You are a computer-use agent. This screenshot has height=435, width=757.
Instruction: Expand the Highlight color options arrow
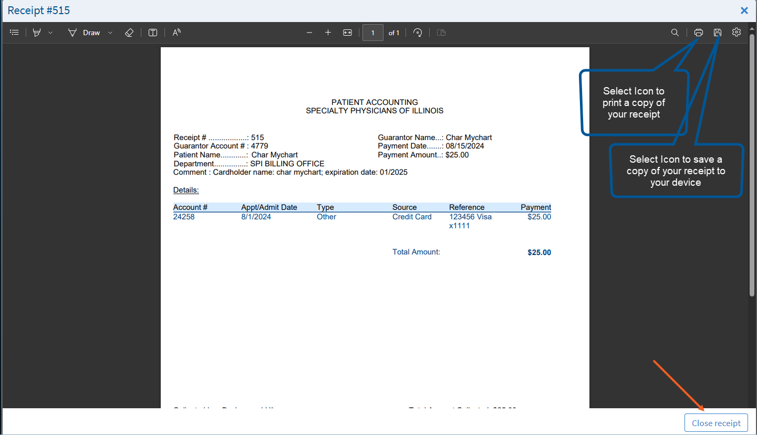point(50,33)
